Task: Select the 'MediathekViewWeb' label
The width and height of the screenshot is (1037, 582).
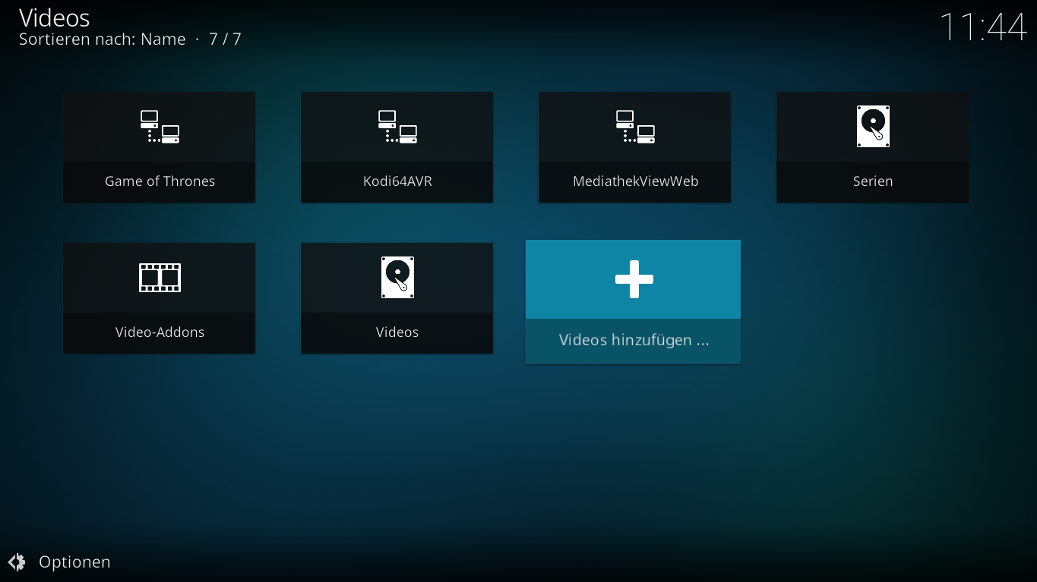Action: 635,181
